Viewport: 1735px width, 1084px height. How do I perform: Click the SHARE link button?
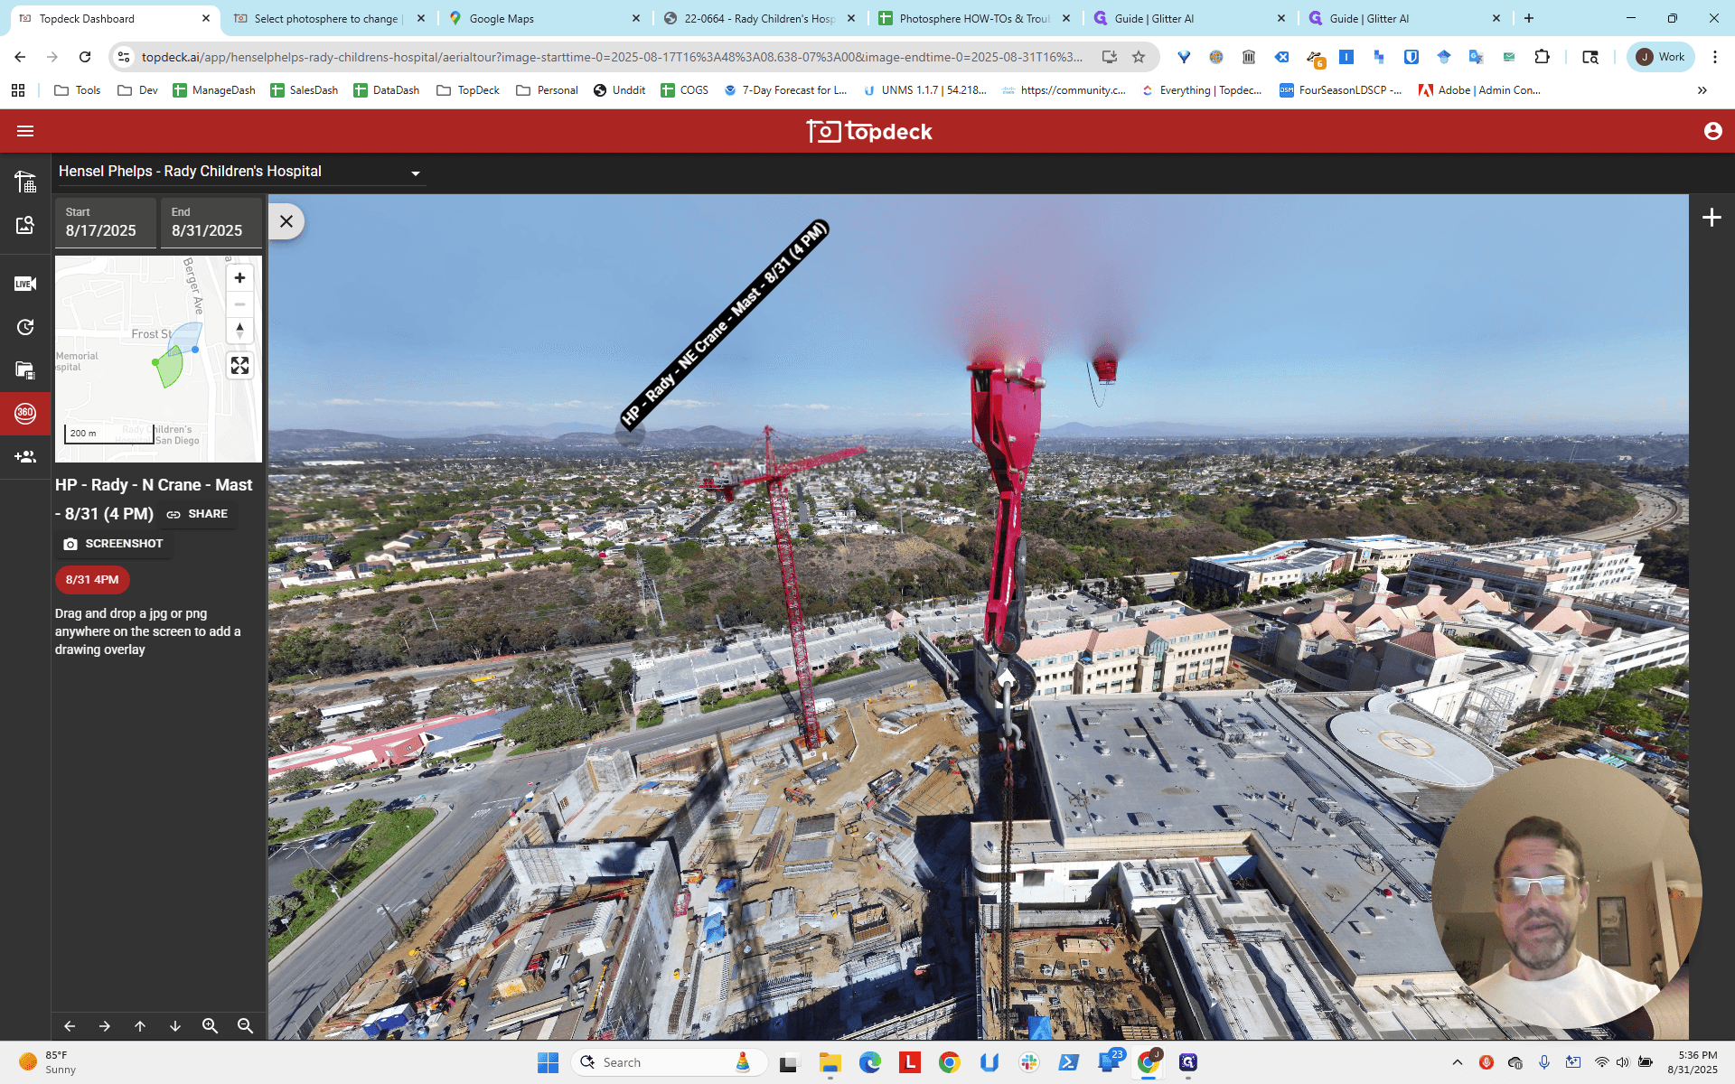tap(198, 514)
